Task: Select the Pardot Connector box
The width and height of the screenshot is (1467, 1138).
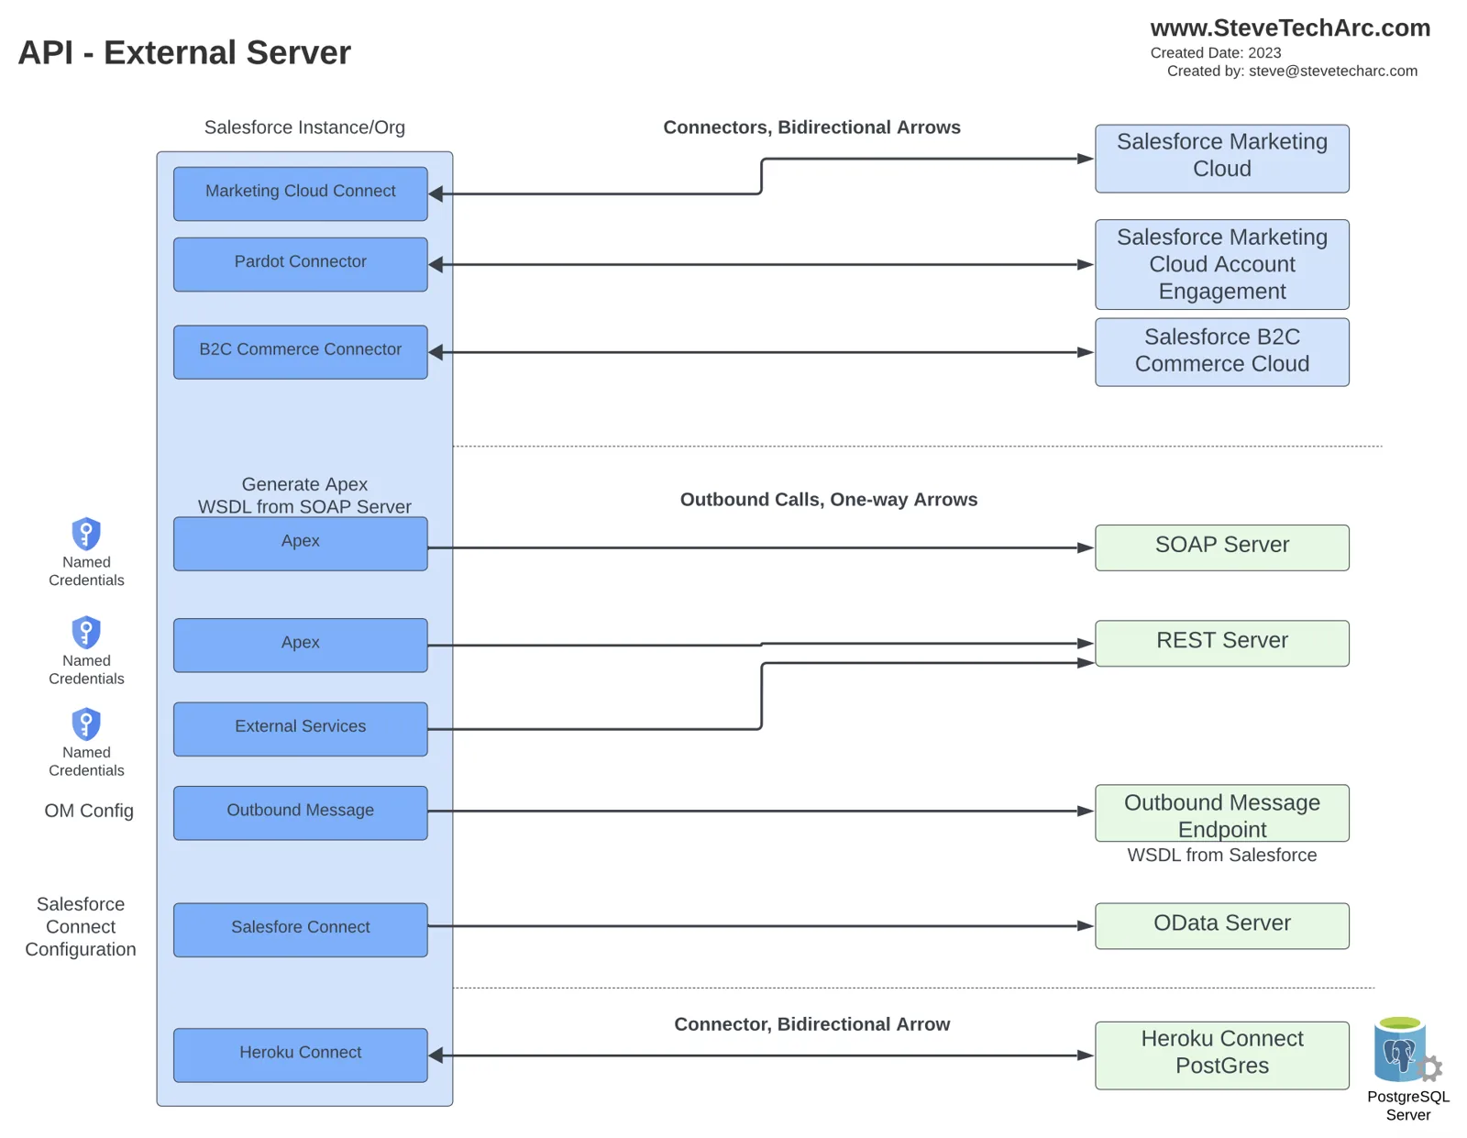Action: 301,264
